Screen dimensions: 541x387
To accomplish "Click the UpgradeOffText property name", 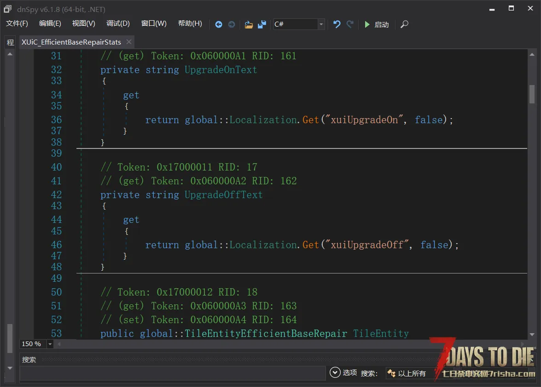I will pyautogui.click(x=224, y=194).
